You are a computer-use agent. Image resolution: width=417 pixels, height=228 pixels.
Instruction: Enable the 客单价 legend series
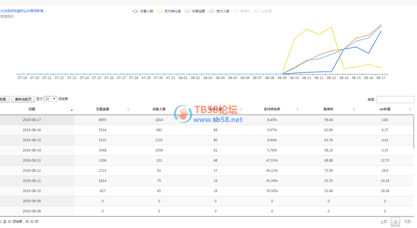[242, 11]
